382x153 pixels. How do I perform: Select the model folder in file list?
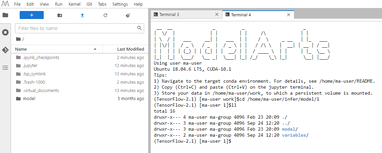(79, 99)
